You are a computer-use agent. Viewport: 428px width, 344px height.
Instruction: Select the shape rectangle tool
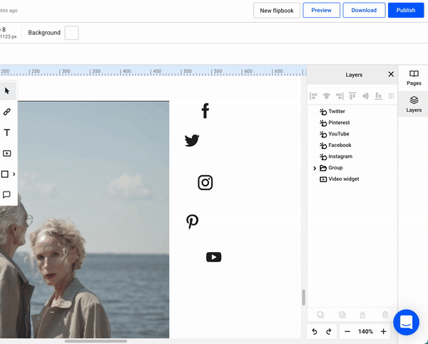(5, 174)
